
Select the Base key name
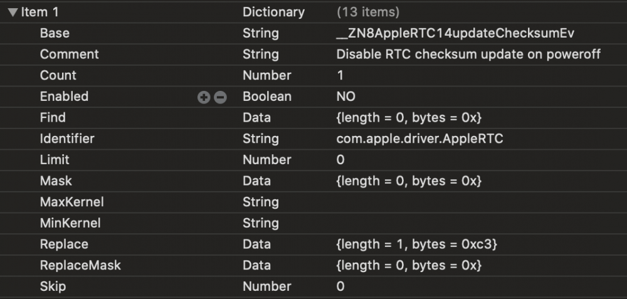coord(55,33)
